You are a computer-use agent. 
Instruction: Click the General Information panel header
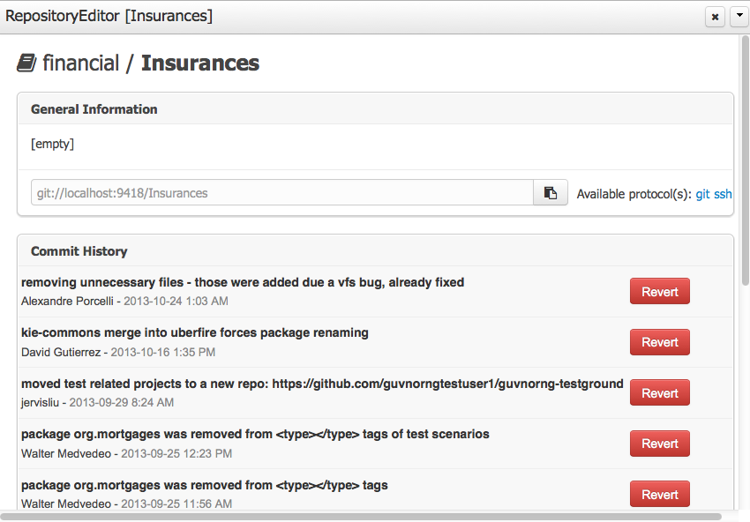click(x=94, y=109)
